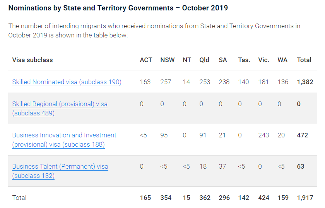Click the Vic. column header

click(x=263, y=60)
